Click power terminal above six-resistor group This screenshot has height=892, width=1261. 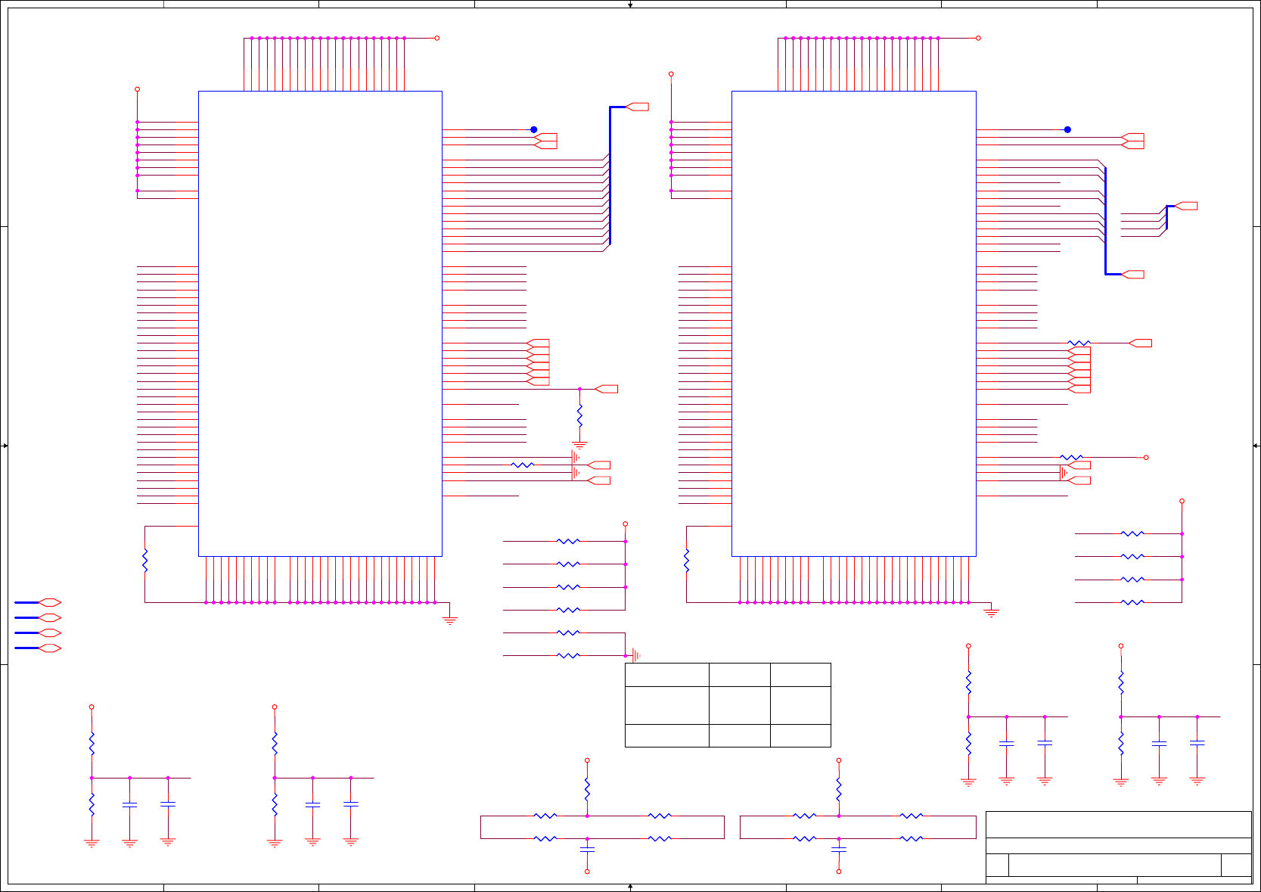pos(625,524)
